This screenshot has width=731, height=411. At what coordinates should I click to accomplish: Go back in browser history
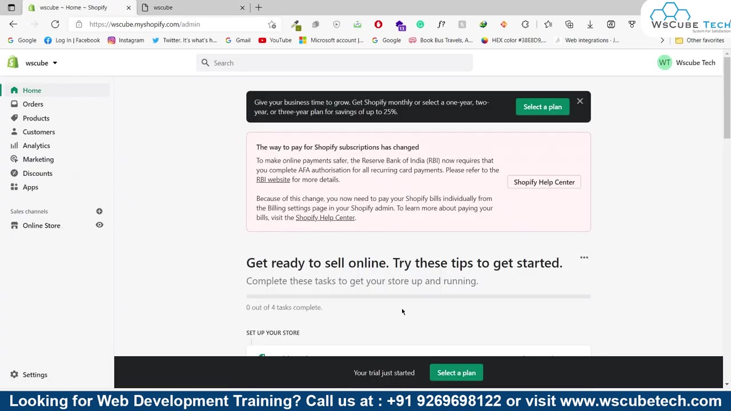tap(13, 24)
